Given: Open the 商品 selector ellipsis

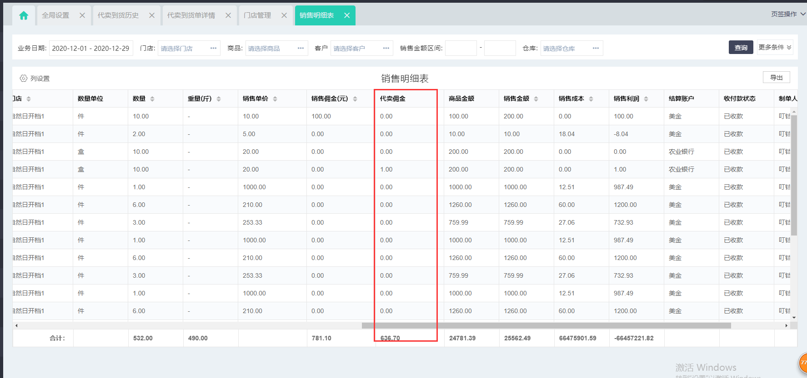Looking at the screenshot, I should [301, 48].
